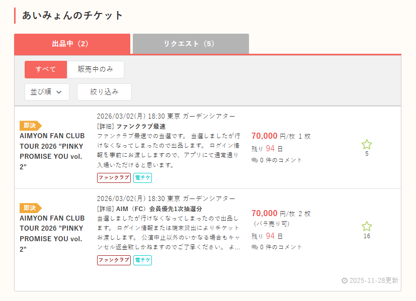Screen dimensions: 416x301
Task: Click the event name in the ファンクラブ最速 listing
Action: click(52, 151)
